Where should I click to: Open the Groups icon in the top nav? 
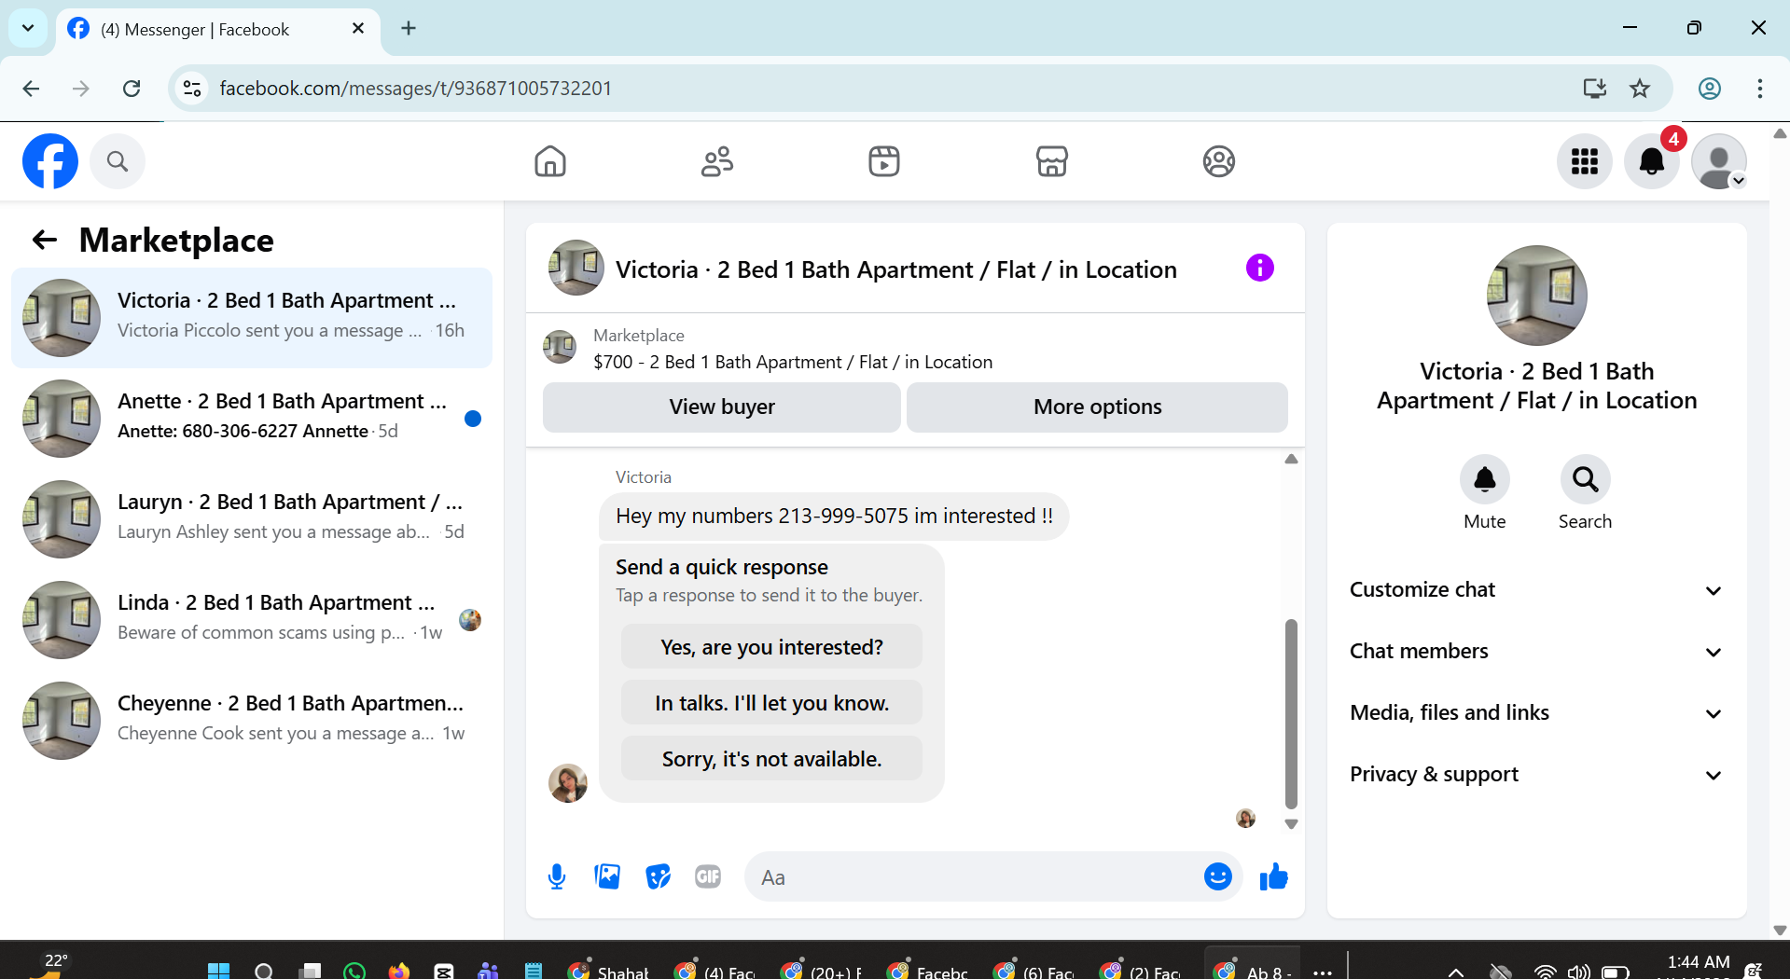[1219, 161]
